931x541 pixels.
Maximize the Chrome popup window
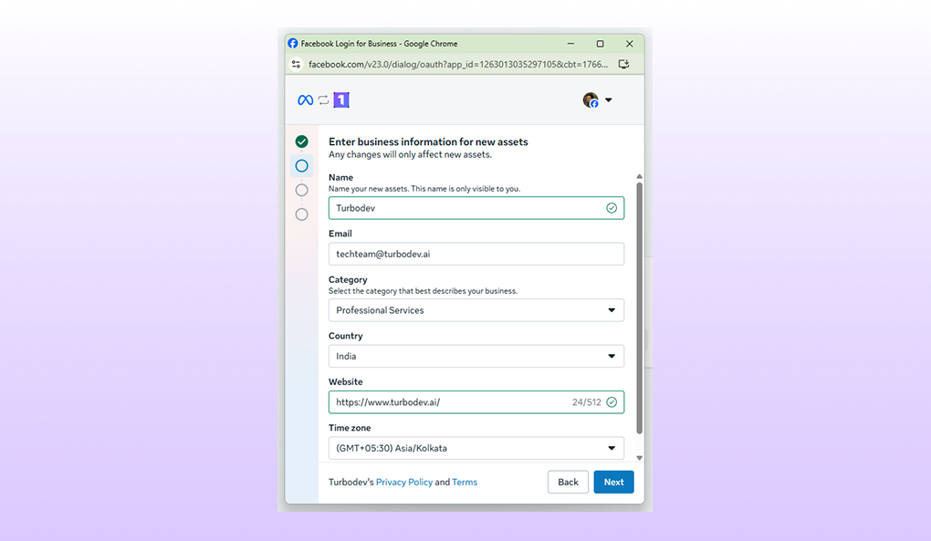[x=601, y=43]
